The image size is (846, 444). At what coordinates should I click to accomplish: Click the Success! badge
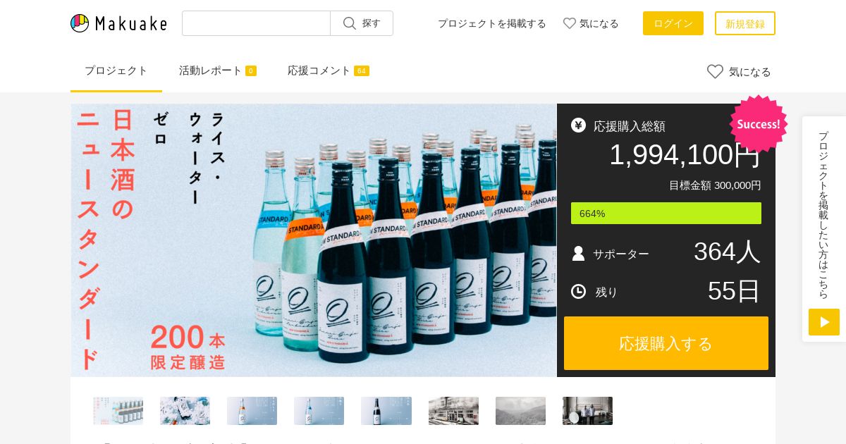point(759,124)
